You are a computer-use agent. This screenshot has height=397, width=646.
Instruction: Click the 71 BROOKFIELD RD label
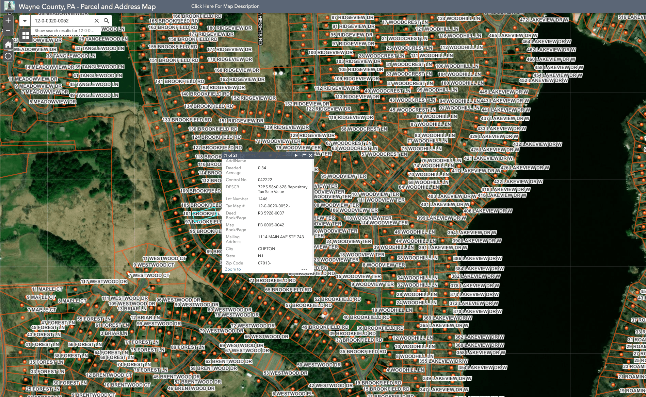(x=273, y=280)
